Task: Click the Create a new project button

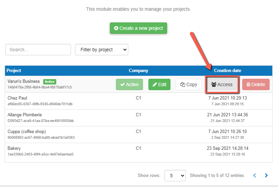Action: coord(138,28)
